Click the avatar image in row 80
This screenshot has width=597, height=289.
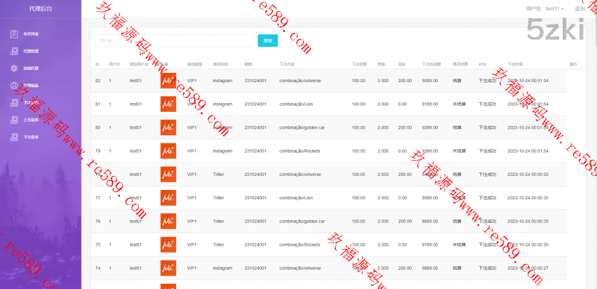click(x=168, y=128)
